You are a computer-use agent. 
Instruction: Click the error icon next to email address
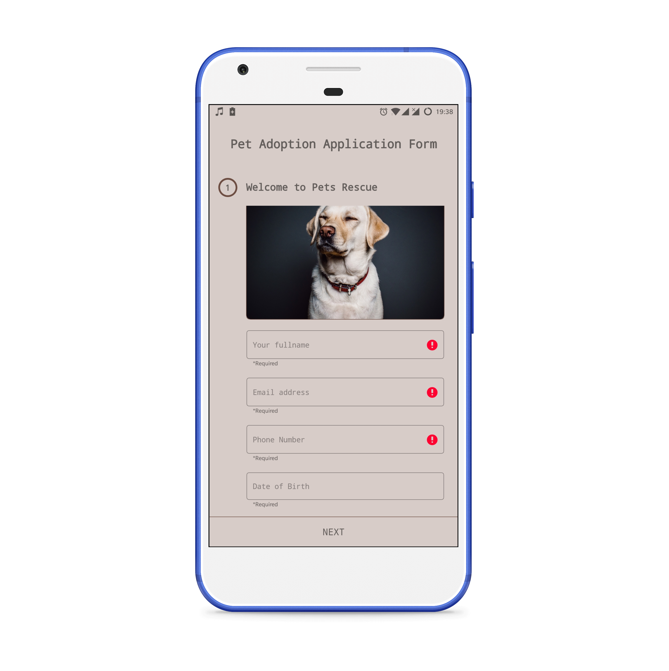coord(432,392)
